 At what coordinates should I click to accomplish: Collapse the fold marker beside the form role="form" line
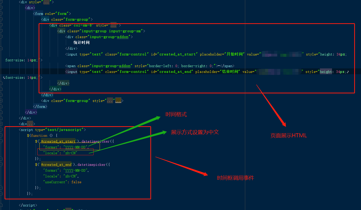(x=1, y=14)
